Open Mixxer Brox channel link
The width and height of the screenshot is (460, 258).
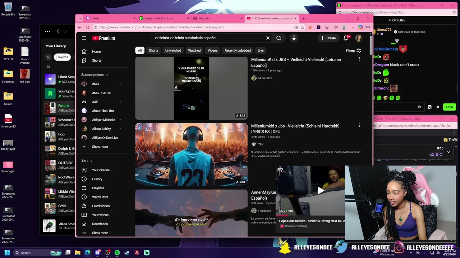pos(265,78)
